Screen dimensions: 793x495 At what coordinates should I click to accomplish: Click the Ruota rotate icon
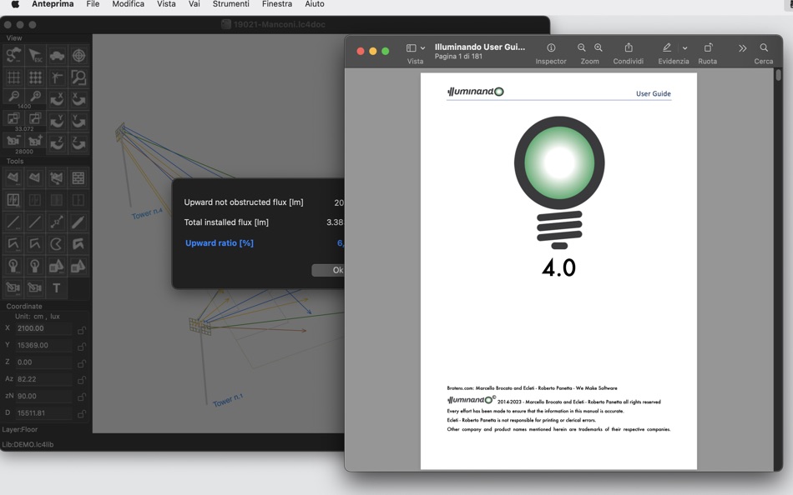(708, 47)
